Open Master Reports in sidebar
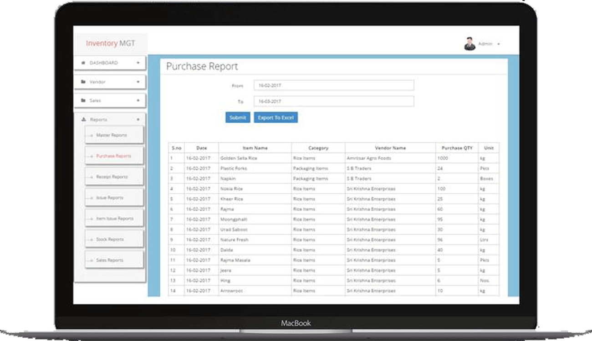The height and width of the screenshot is (341, 592). pyautogui.click(x=112, y=135)
